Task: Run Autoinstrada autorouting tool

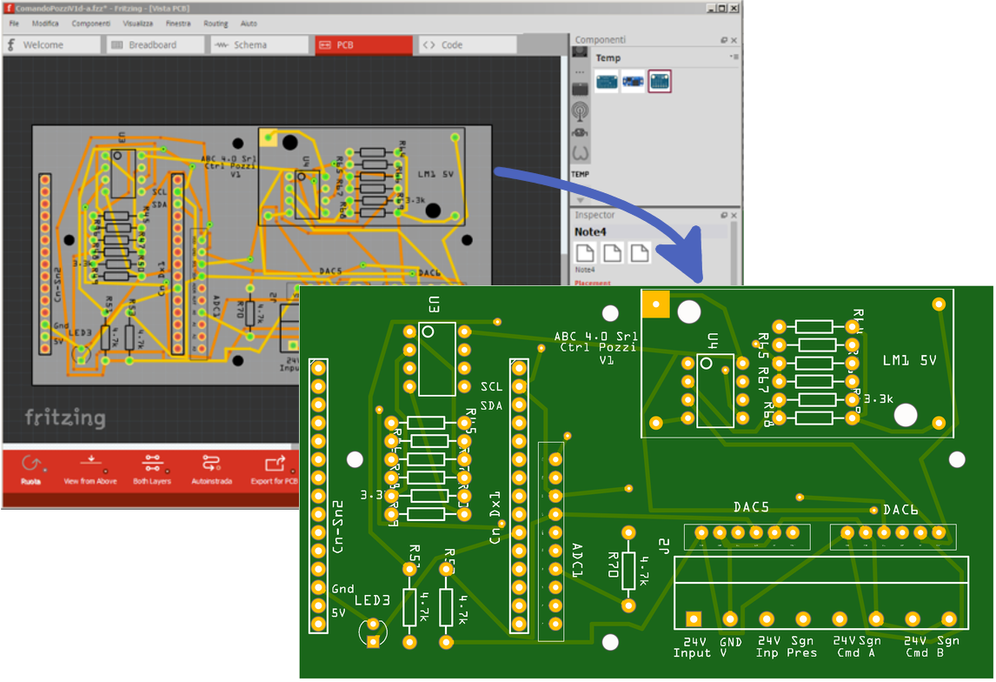Action: click(211, 471)
